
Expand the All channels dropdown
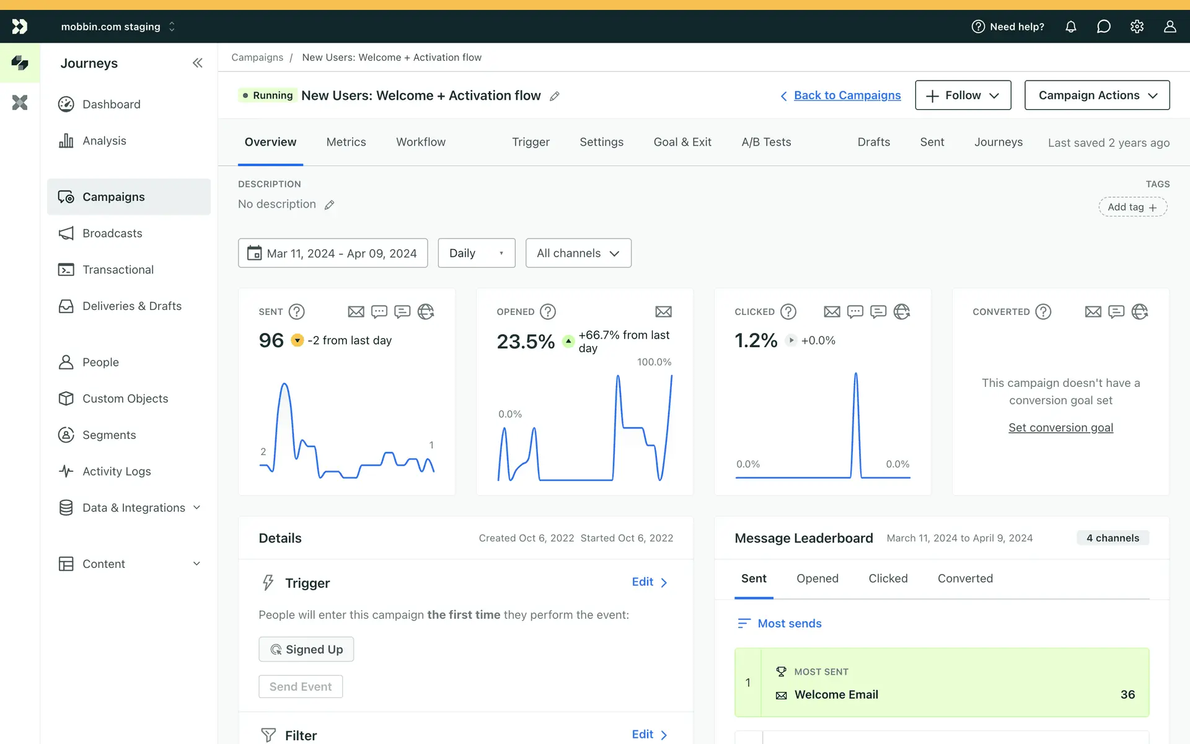(x=578, y=253)
